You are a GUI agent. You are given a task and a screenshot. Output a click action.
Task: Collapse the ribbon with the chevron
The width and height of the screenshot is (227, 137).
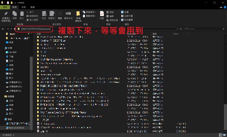[x=221, y=7]
